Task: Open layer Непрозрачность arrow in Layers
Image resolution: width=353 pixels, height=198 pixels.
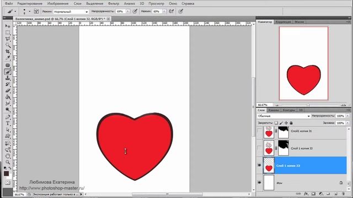Action: tap(347, 116)
